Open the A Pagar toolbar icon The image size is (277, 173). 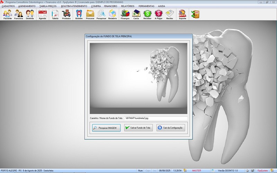[158, 14]
